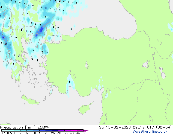Viewport: 173px width, 134px height.
Task: Click the 2–5 mm legend color swatch
Action: pos(23,130)
